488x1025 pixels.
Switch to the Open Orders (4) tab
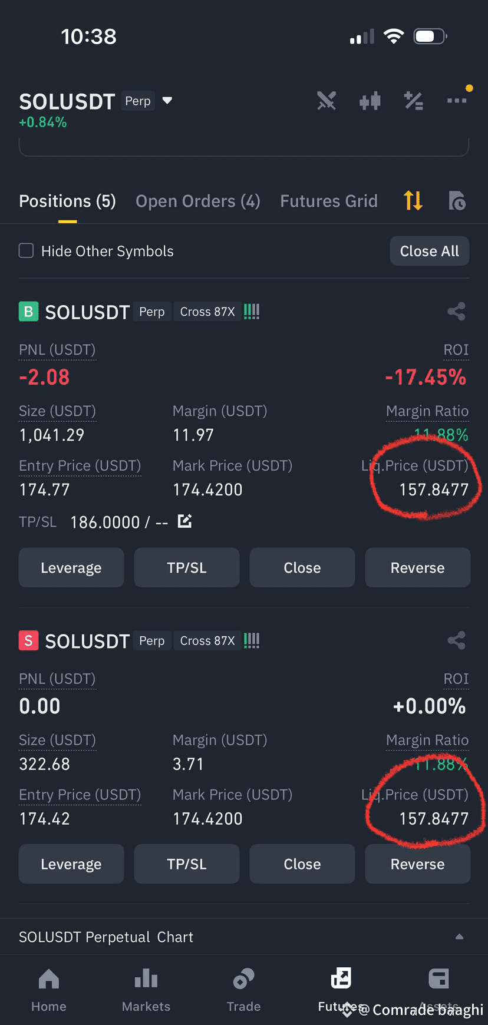click(198, 201)
